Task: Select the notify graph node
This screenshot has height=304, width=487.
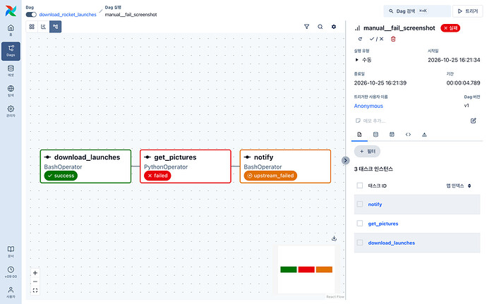Action: tap(285, 166)
